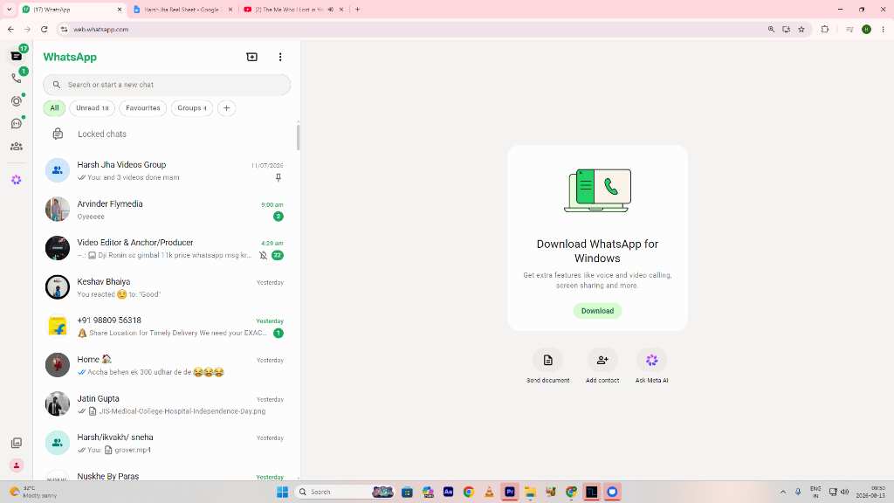Screen dimensions: 894x503
Task: Switch to the YouTube browser tab
Action: (291, 10)
